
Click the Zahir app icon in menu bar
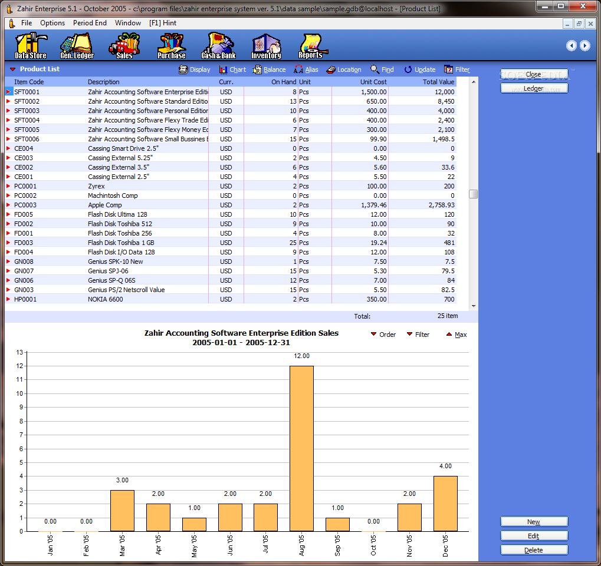point(12,24)
